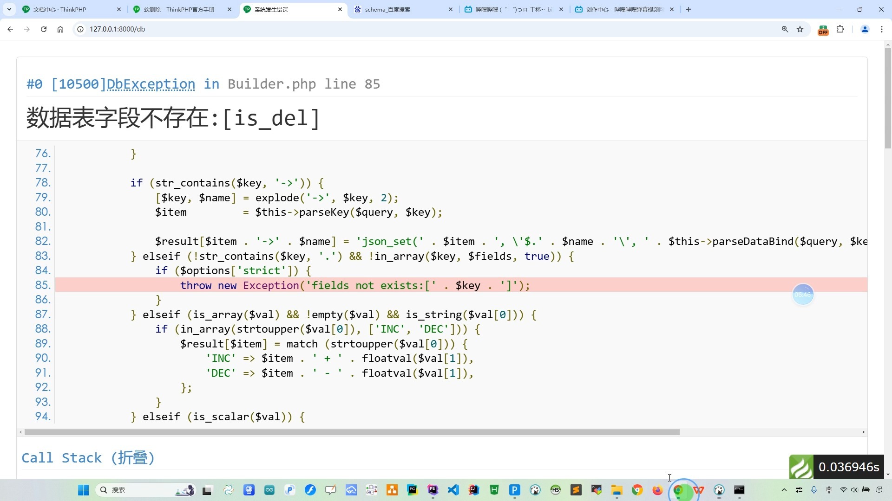The width and height of the screenshot is (892, 501).
Task: Open the command prompt taskbar icon
Action: coord(739,490)
